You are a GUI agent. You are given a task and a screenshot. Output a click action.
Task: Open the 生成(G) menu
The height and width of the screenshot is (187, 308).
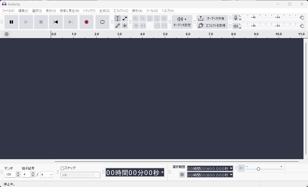pos(105,11)
